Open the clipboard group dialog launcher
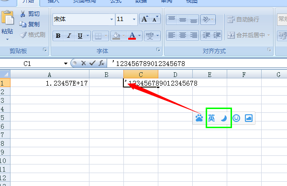Viewport: 287px width, 186px height. [x=45, y=50]
